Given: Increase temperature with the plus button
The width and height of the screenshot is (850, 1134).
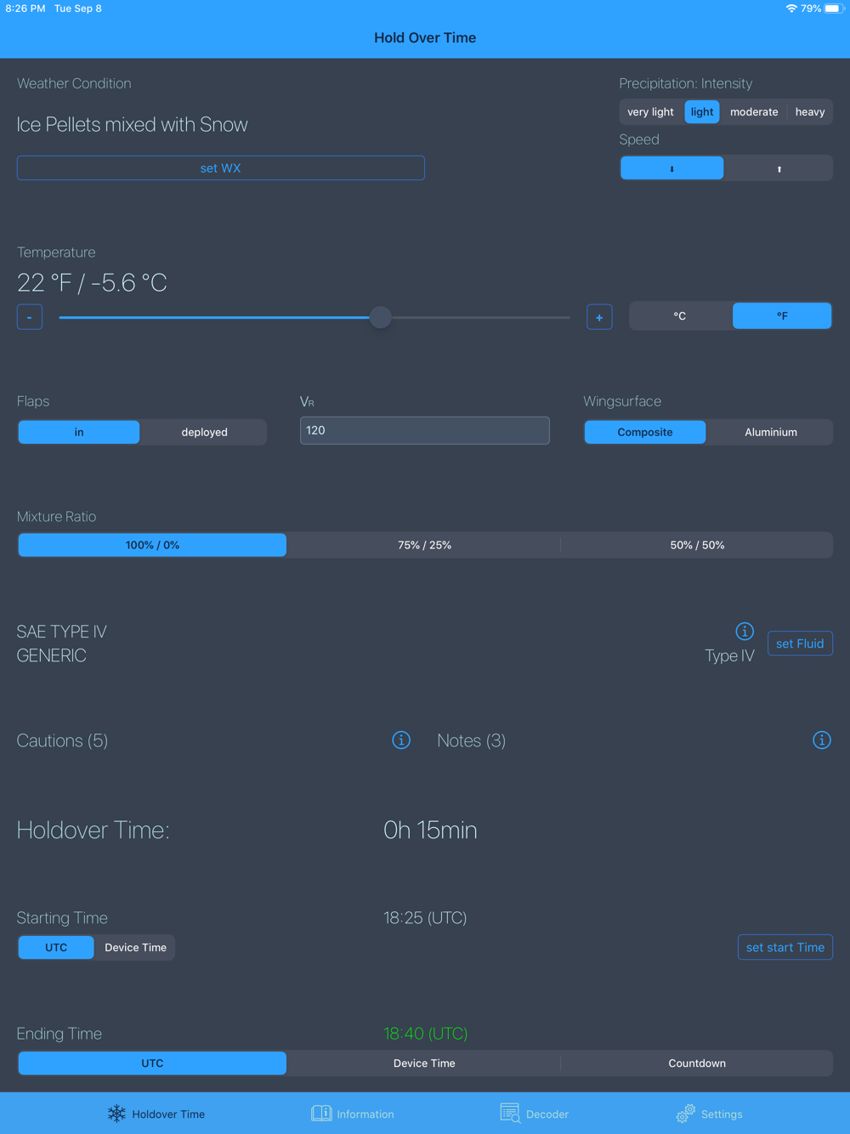Looking at the screenshot, I should pos(599,317).
